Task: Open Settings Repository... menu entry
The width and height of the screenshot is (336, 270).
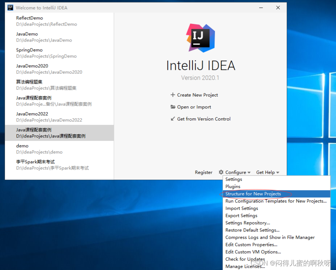Action: click(276, 223)
